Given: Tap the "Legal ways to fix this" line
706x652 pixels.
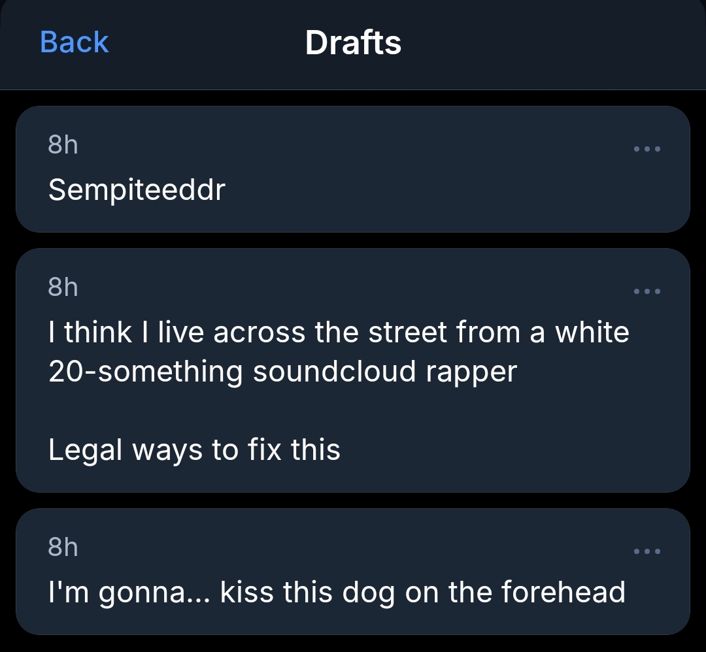Looking at the screenshot, I should [x=194, y=449].
